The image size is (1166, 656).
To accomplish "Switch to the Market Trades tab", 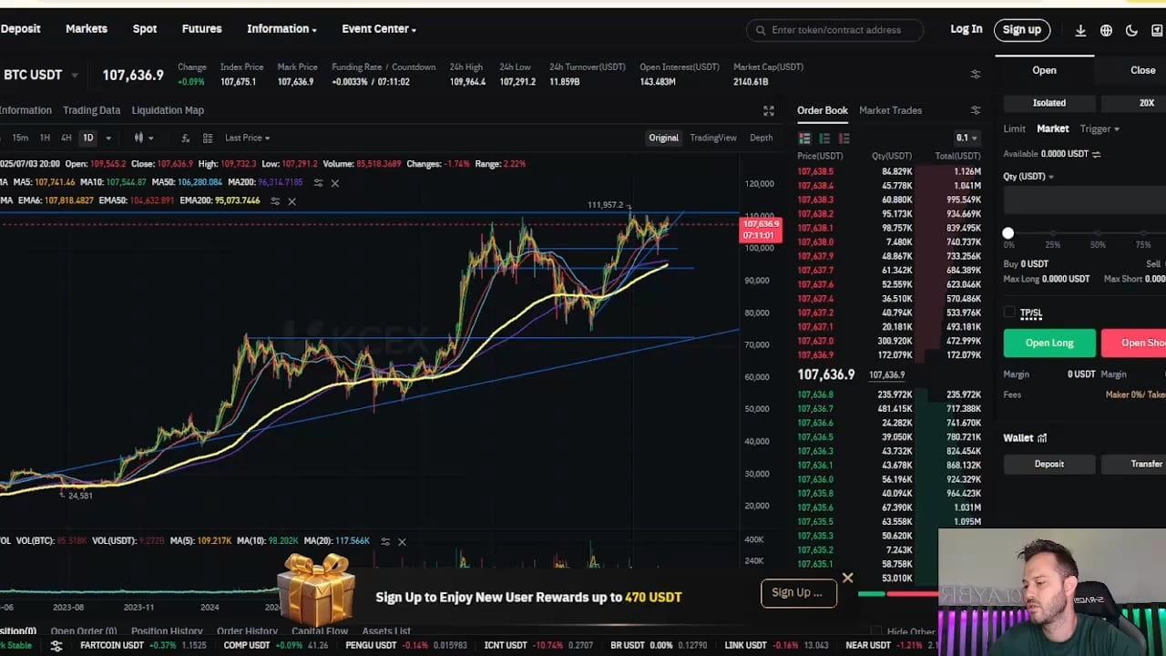I will tap(890, 110).
